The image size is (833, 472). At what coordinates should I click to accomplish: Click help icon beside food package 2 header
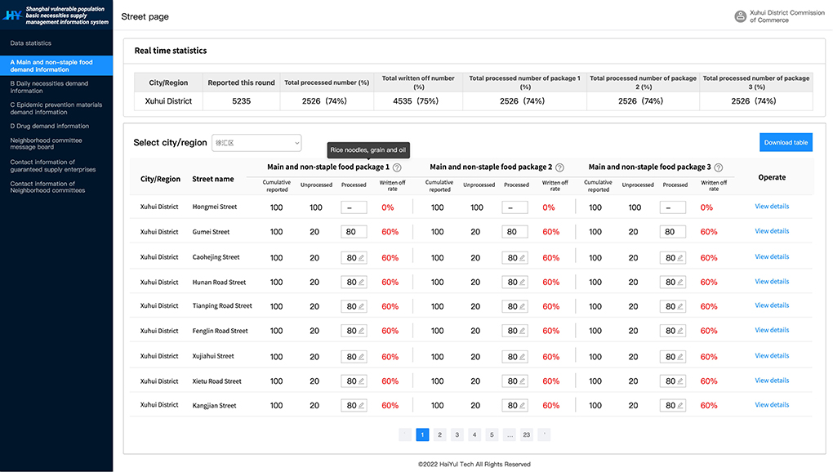click(559, 167)
